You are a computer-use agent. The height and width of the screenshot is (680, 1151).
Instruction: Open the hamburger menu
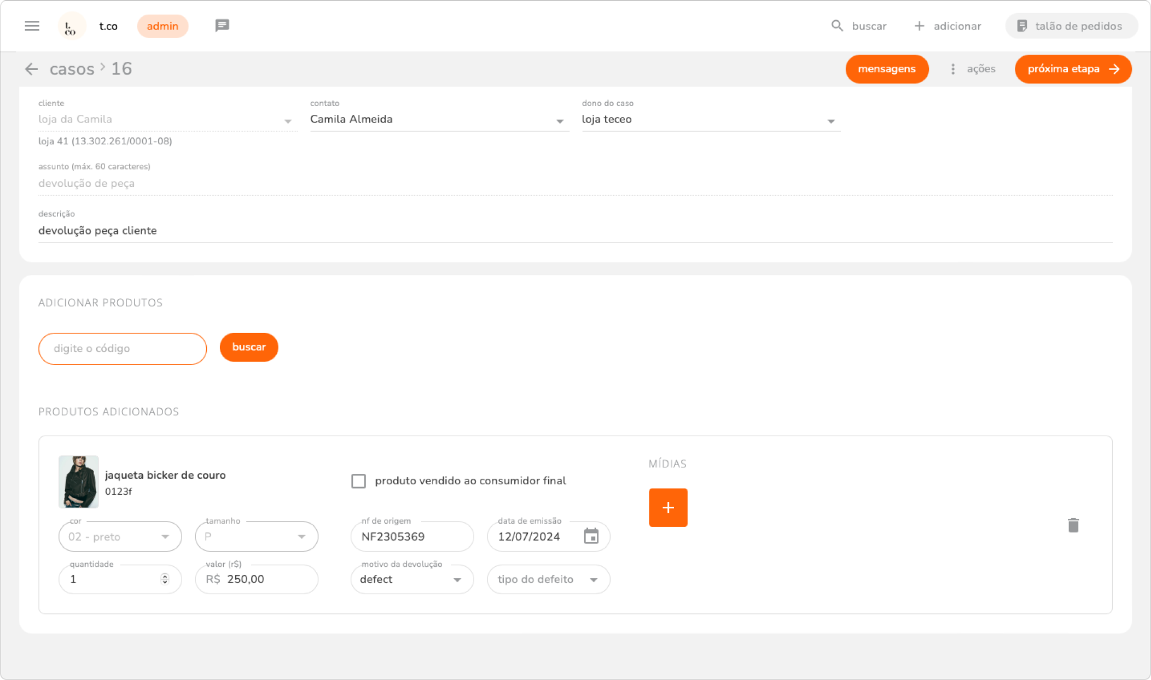[32, 26]
